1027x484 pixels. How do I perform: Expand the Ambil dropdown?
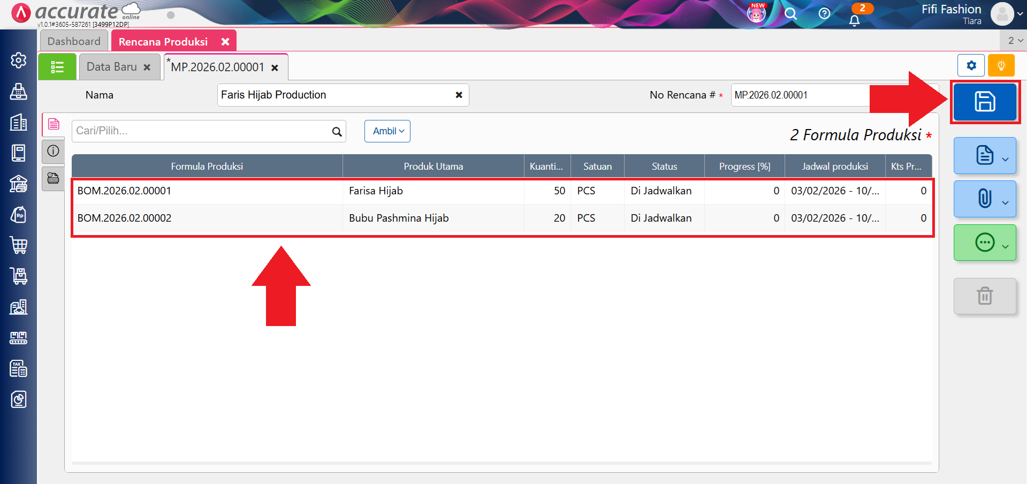(387, 131)
